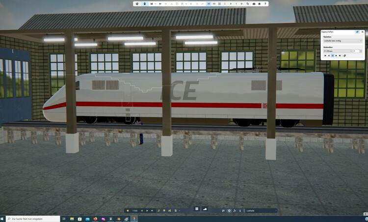
Task: Jump animation to end
Action: pos(340,56)
